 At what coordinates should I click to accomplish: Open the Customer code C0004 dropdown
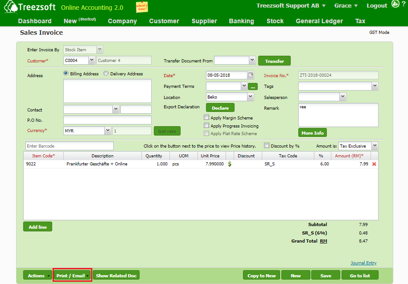pos(91,60)
